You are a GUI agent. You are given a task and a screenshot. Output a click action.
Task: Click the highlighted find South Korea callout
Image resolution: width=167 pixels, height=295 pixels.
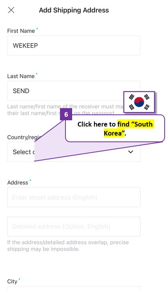coord(115,128)
